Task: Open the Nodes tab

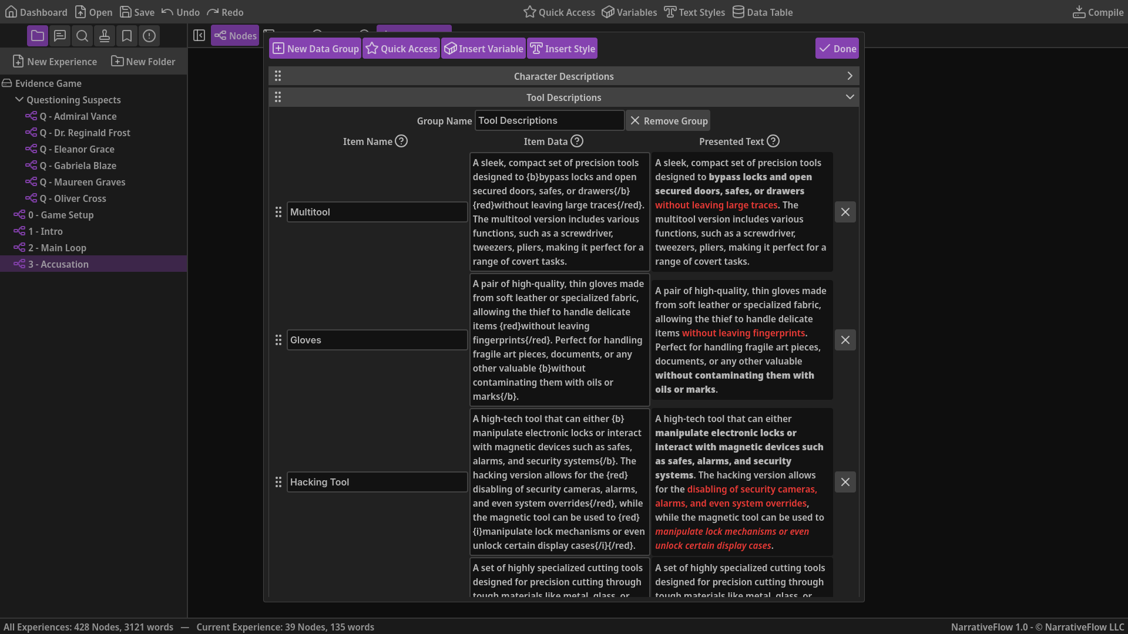Action: click(236, 36)
